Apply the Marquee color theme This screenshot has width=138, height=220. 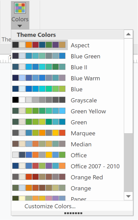tap(68, 133)
